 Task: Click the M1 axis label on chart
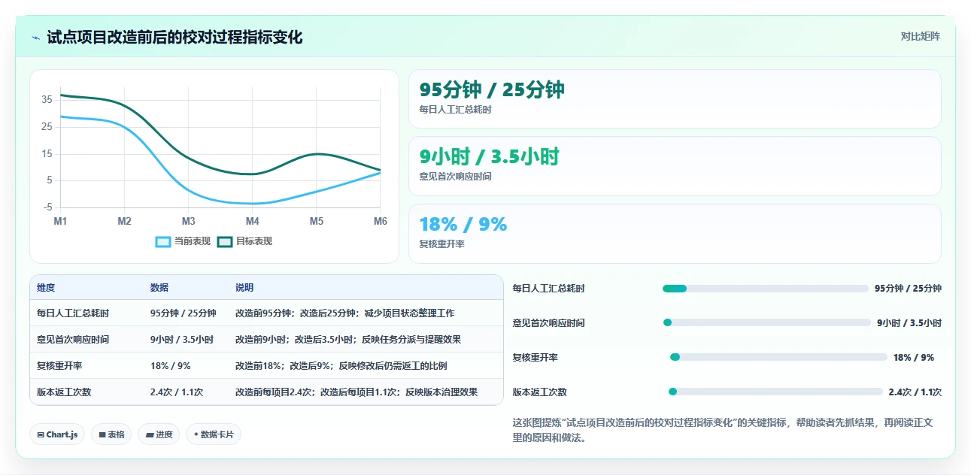(60, 222)
